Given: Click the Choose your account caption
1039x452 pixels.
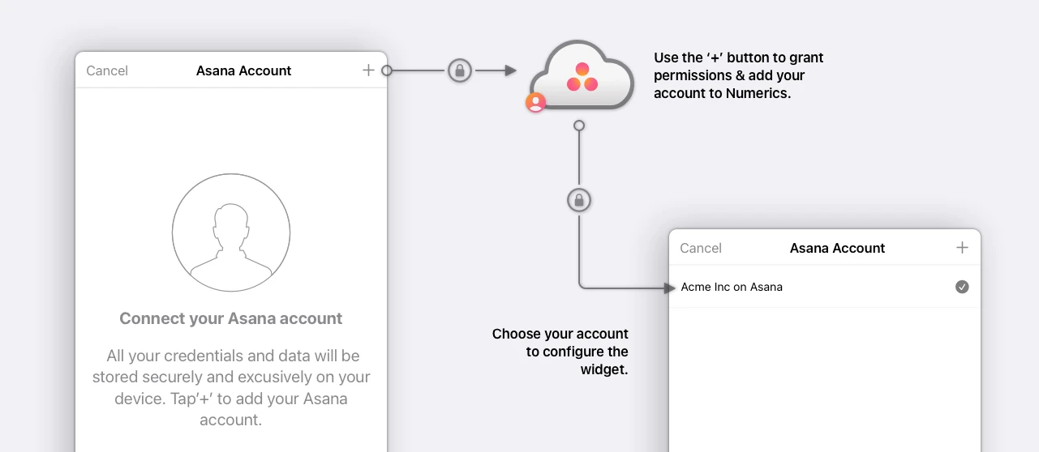Looking at the screenshot, I should click(x=560, y=352).
